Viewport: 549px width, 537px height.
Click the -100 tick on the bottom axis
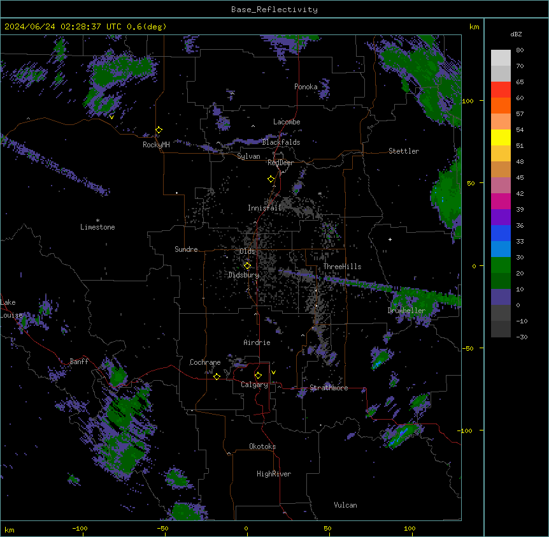[x=80, y=528]
